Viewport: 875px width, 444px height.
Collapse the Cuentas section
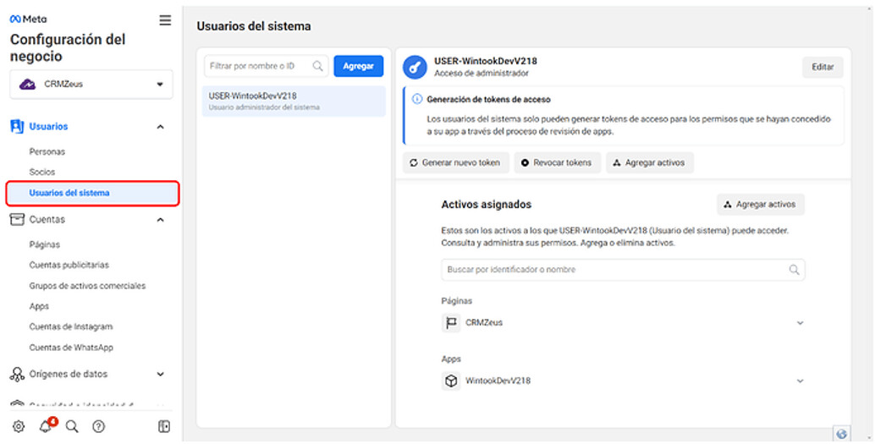161,220
